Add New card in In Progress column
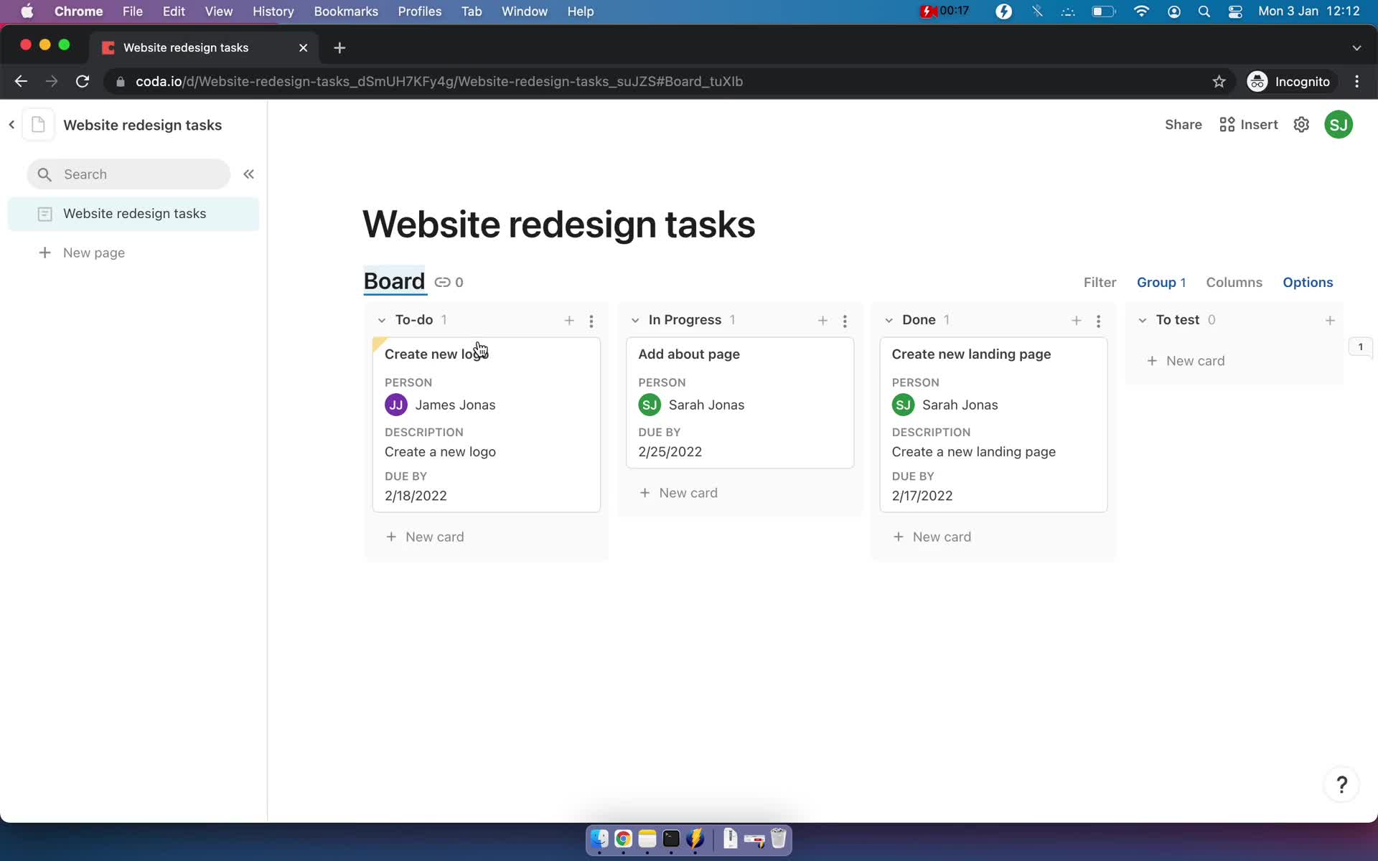This screenshot has width=1378, height=861. [679, 494]
